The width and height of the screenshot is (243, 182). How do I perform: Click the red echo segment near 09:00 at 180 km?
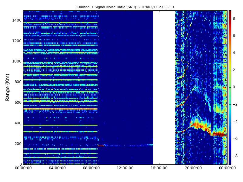tap(101, 146)
